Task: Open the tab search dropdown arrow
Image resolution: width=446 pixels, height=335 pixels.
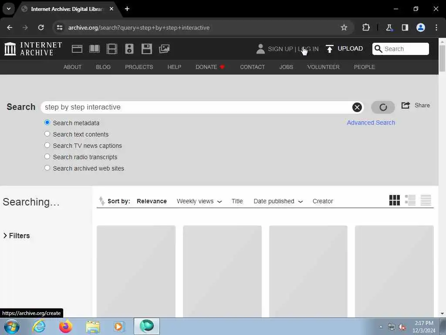Action: point(9,9)
